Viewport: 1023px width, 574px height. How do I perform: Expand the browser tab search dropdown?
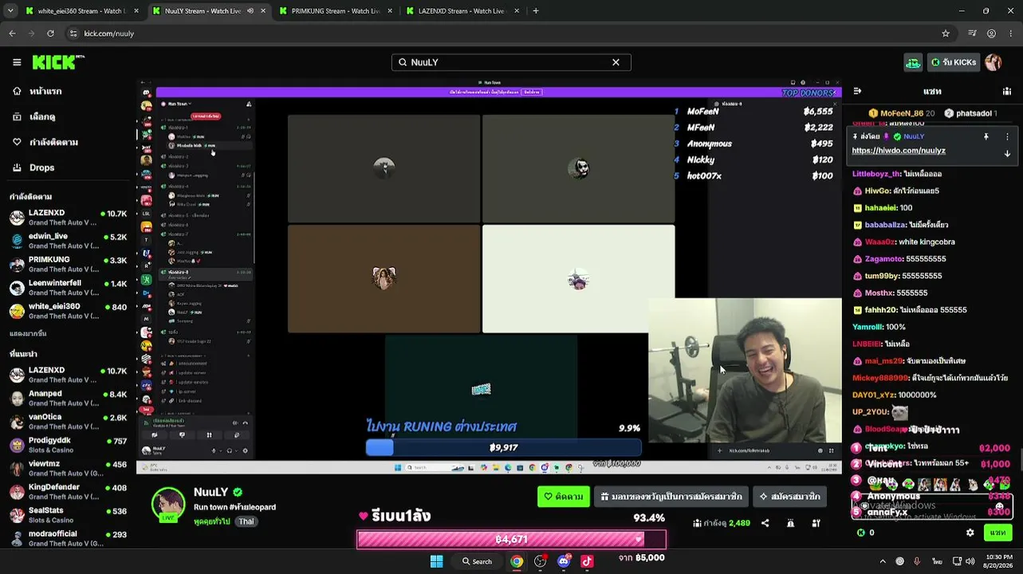tap(10, 11)
